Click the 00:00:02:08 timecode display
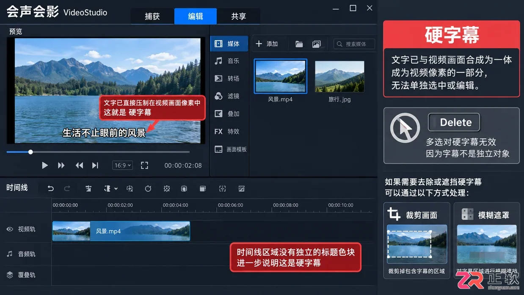The width and height of the screenshot is (524, 295). (183, 165)
